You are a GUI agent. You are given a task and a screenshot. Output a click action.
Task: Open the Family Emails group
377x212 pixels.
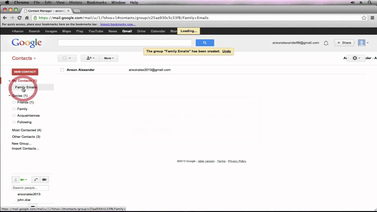pyautogui.click(x=26, y=87)
